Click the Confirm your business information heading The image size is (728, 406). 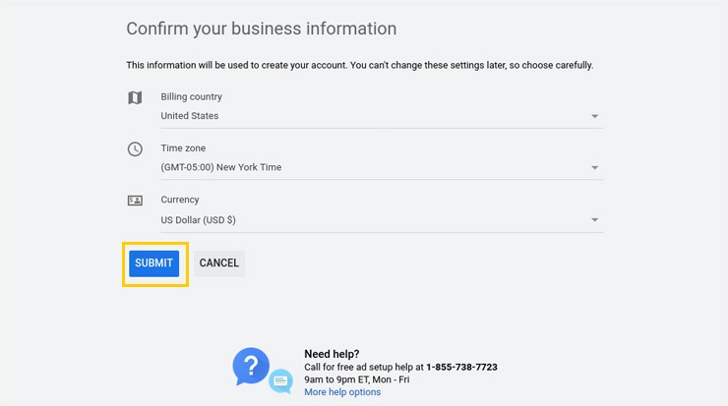pos(261,29)
